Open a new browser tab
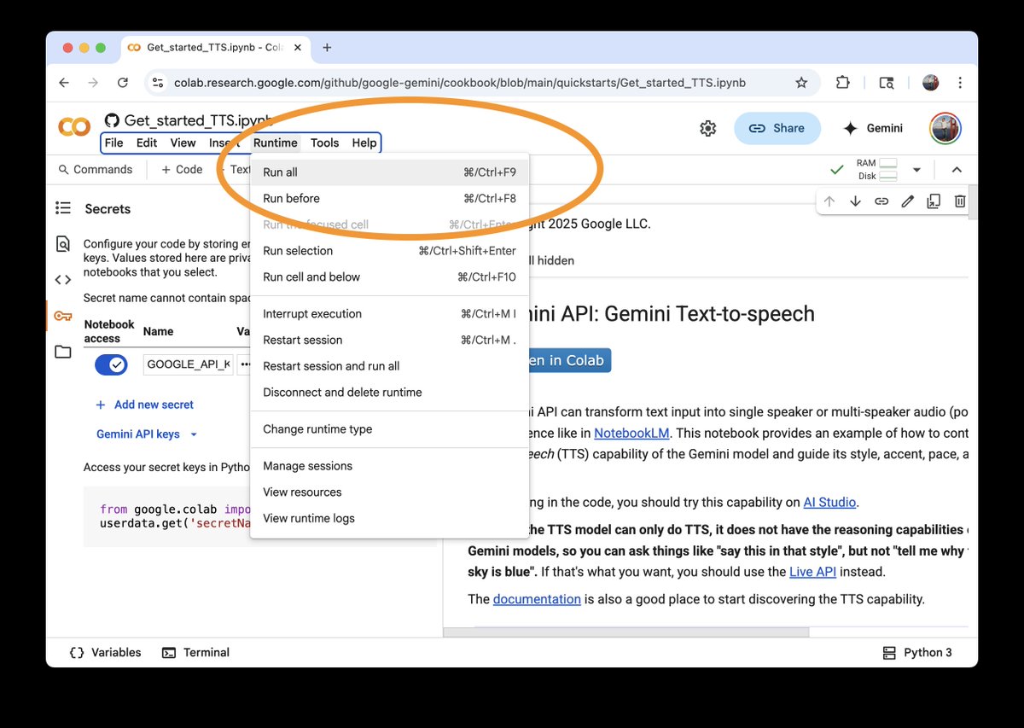 click(327, 48)
